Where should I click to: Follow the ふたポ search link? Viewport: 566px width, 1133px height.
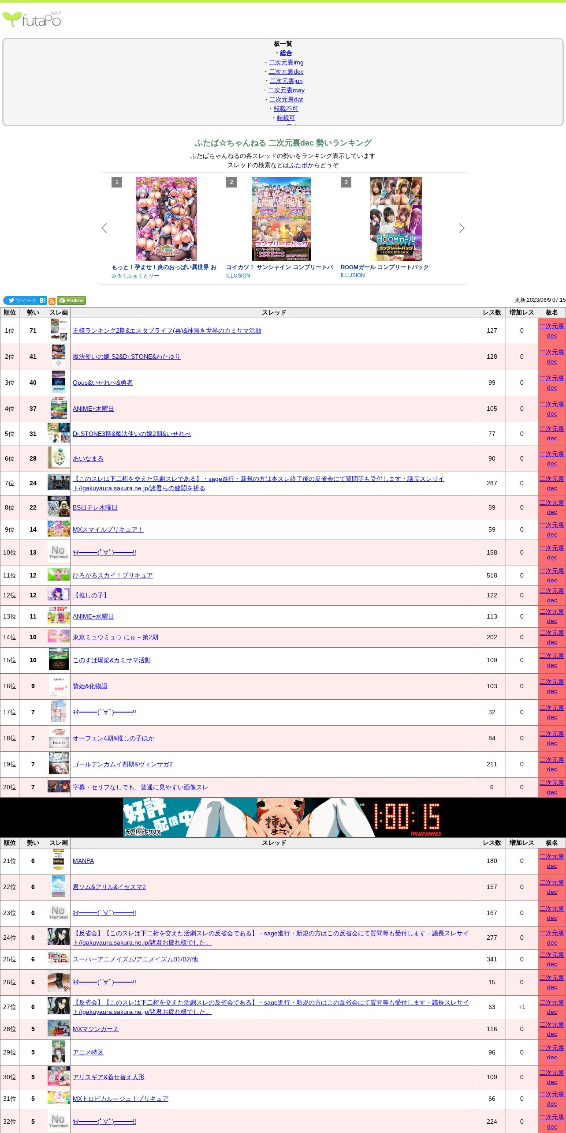298,165
